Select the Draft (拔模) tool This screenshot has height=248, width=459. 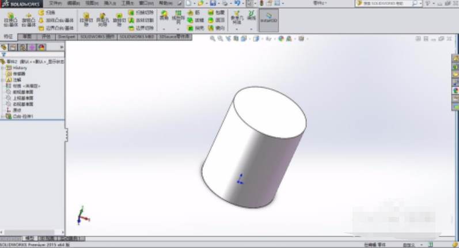[x=195, y=20]
